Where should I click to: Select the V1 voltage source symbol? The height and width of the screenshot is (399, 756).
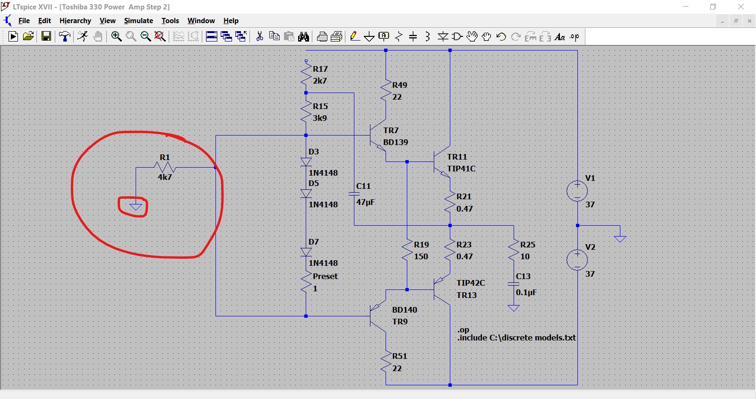coord(577,191)
